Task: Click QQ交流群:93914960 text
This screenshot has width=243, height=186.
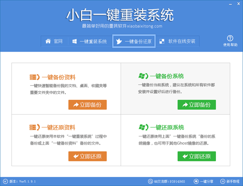Action: [x=169, y=181]
